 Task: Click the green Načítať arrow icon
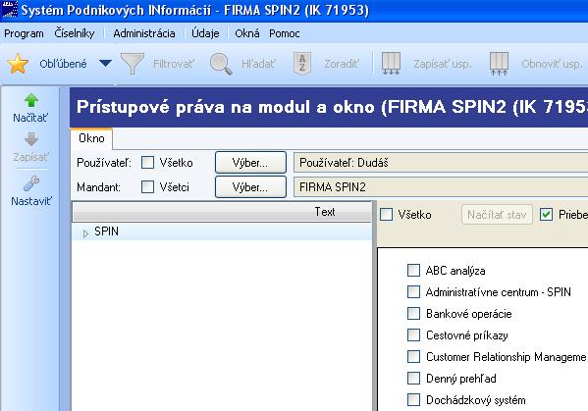coord(31,100)
